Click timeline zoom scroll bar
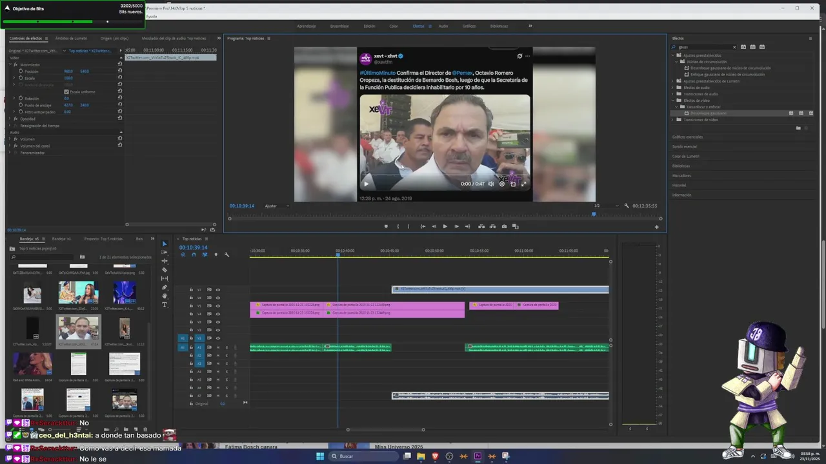Screen dimensions: 826x464 coord(385,430)
